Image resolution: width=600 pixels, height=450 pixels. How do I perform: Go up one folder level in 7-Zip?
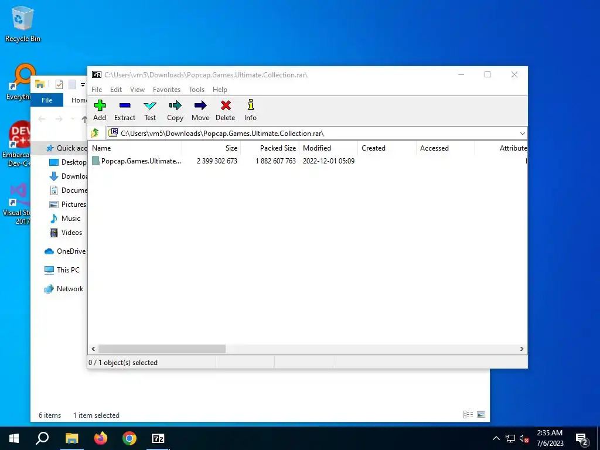point(95,133)
